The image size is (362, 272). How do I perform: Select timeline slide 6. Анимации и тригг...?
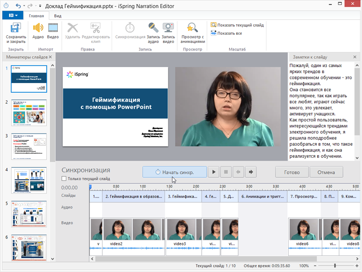pyautogui.click(x=263, y=196)
